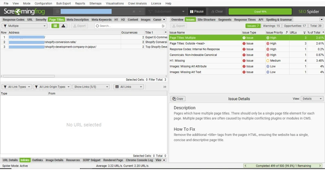
Task: Open the Crawl Analysis menu
Action: tap(137, 4)
